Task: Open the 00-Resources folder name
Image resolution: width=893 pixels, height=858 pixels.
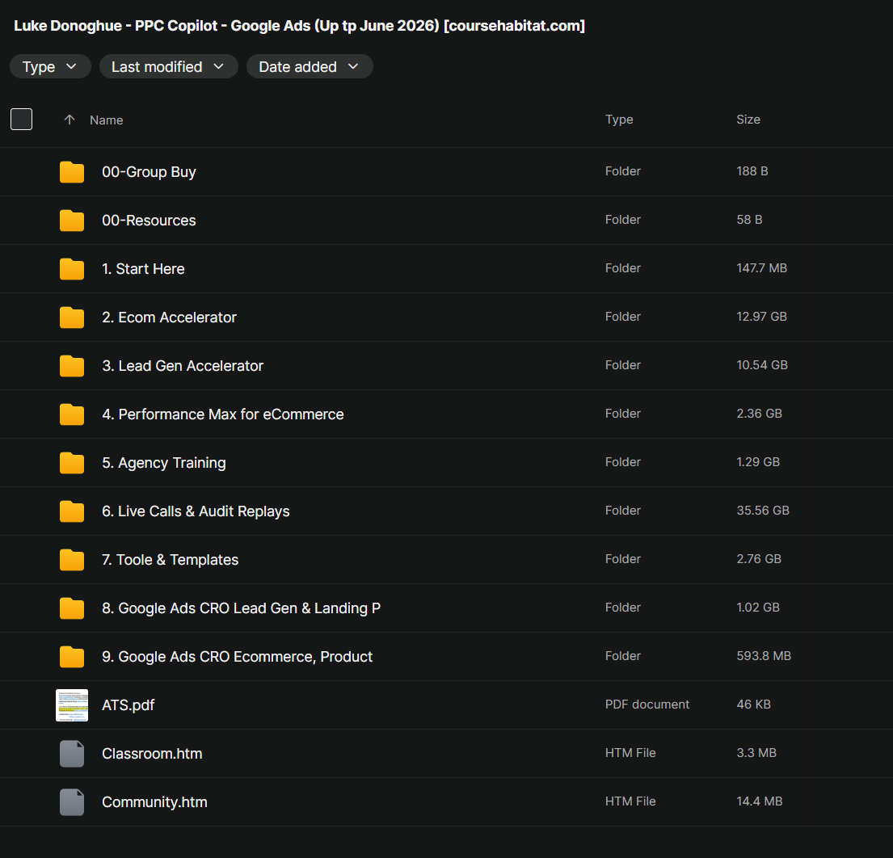Action: [x=149, y=221]
